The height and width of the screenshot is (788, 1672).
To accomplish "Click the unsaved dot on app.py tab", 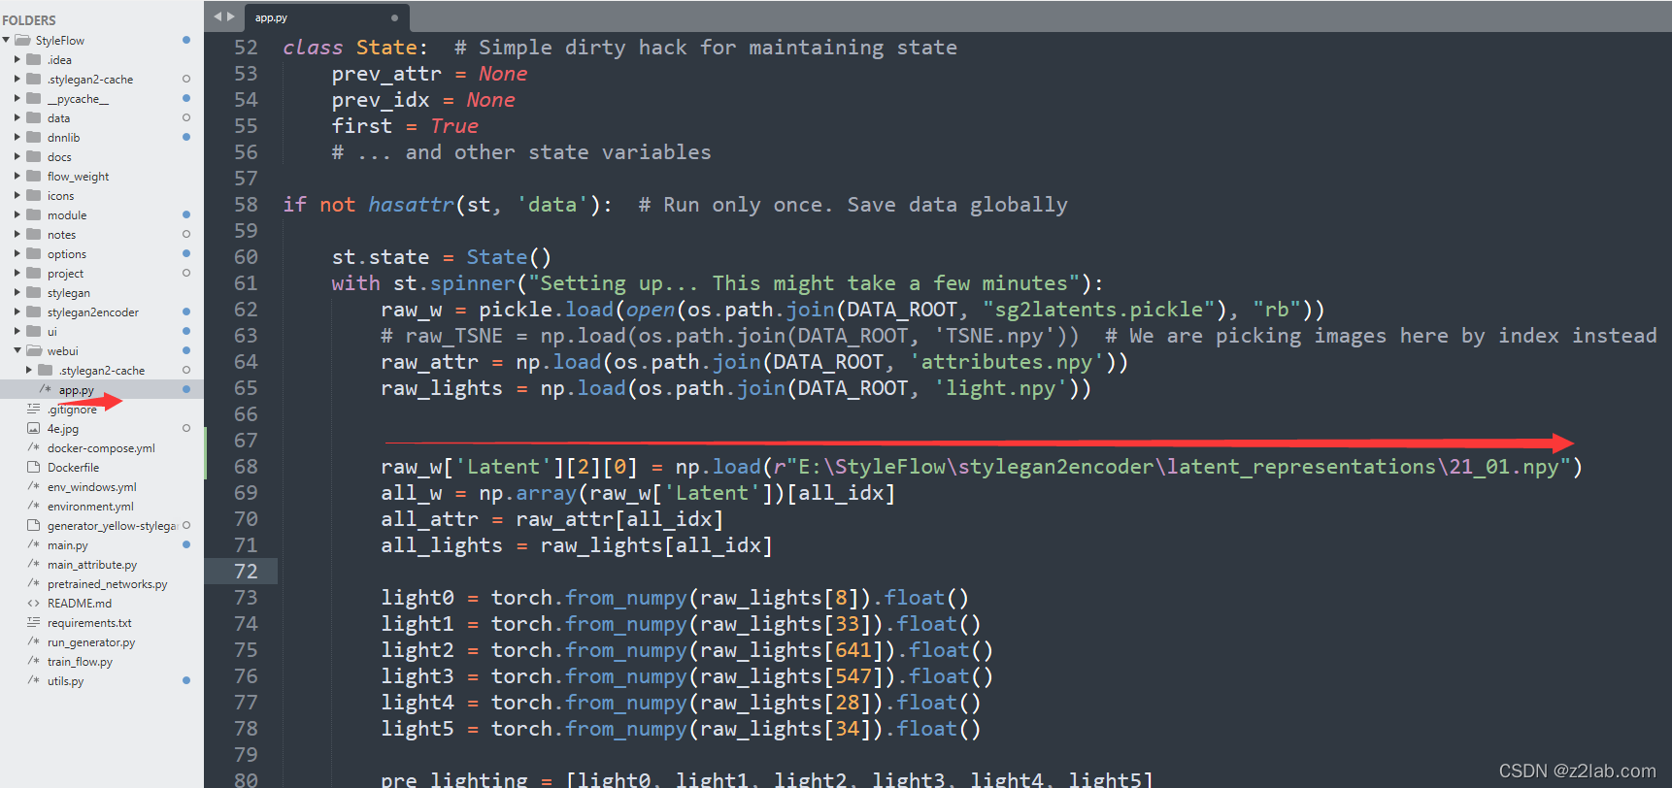I will click(x=394, y=17).
